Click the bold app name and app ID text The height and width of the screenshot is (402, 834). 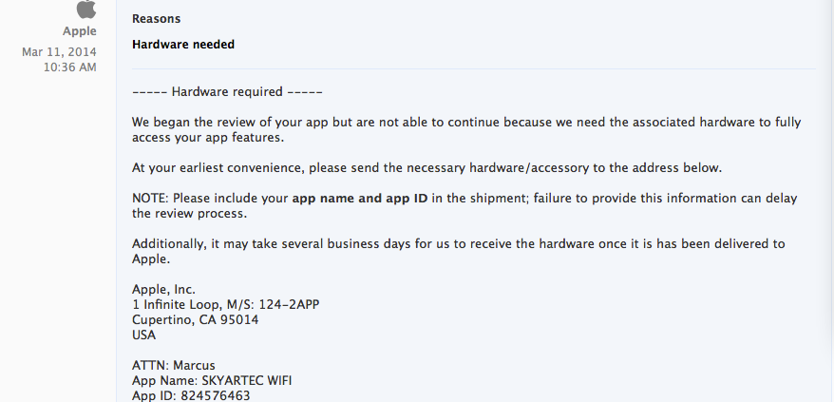click(x=360, y=198)
